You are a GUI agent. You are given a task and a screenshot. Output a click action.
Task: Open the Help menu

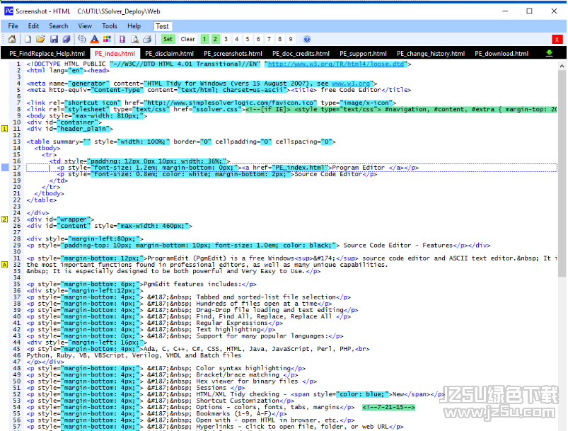click(134, 26)
